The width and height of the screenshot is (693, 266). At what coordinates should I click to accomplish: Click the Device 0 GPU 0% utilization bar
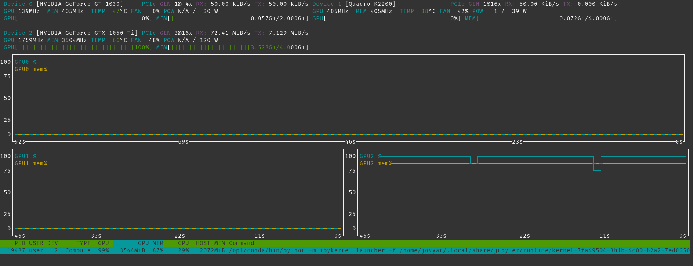(78, 18)
